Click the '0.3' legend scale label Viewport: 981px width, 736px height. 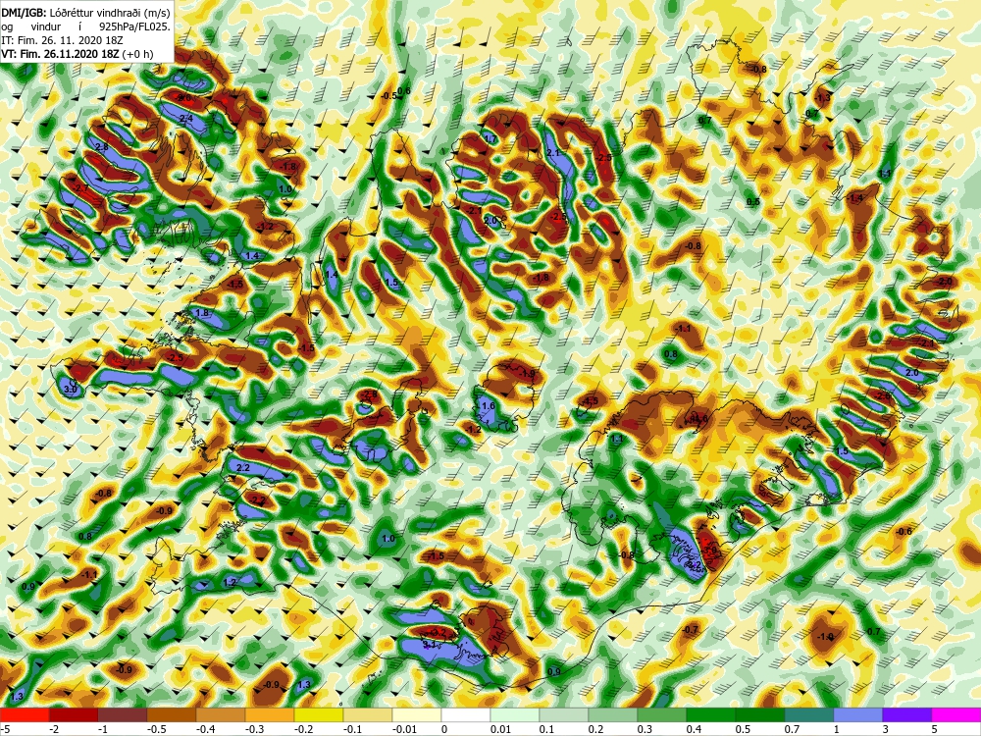coord(645,729)
